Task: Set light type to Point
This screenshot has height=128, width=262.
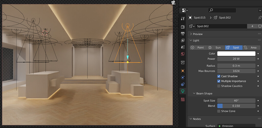Action: click(x=198, y=47)
